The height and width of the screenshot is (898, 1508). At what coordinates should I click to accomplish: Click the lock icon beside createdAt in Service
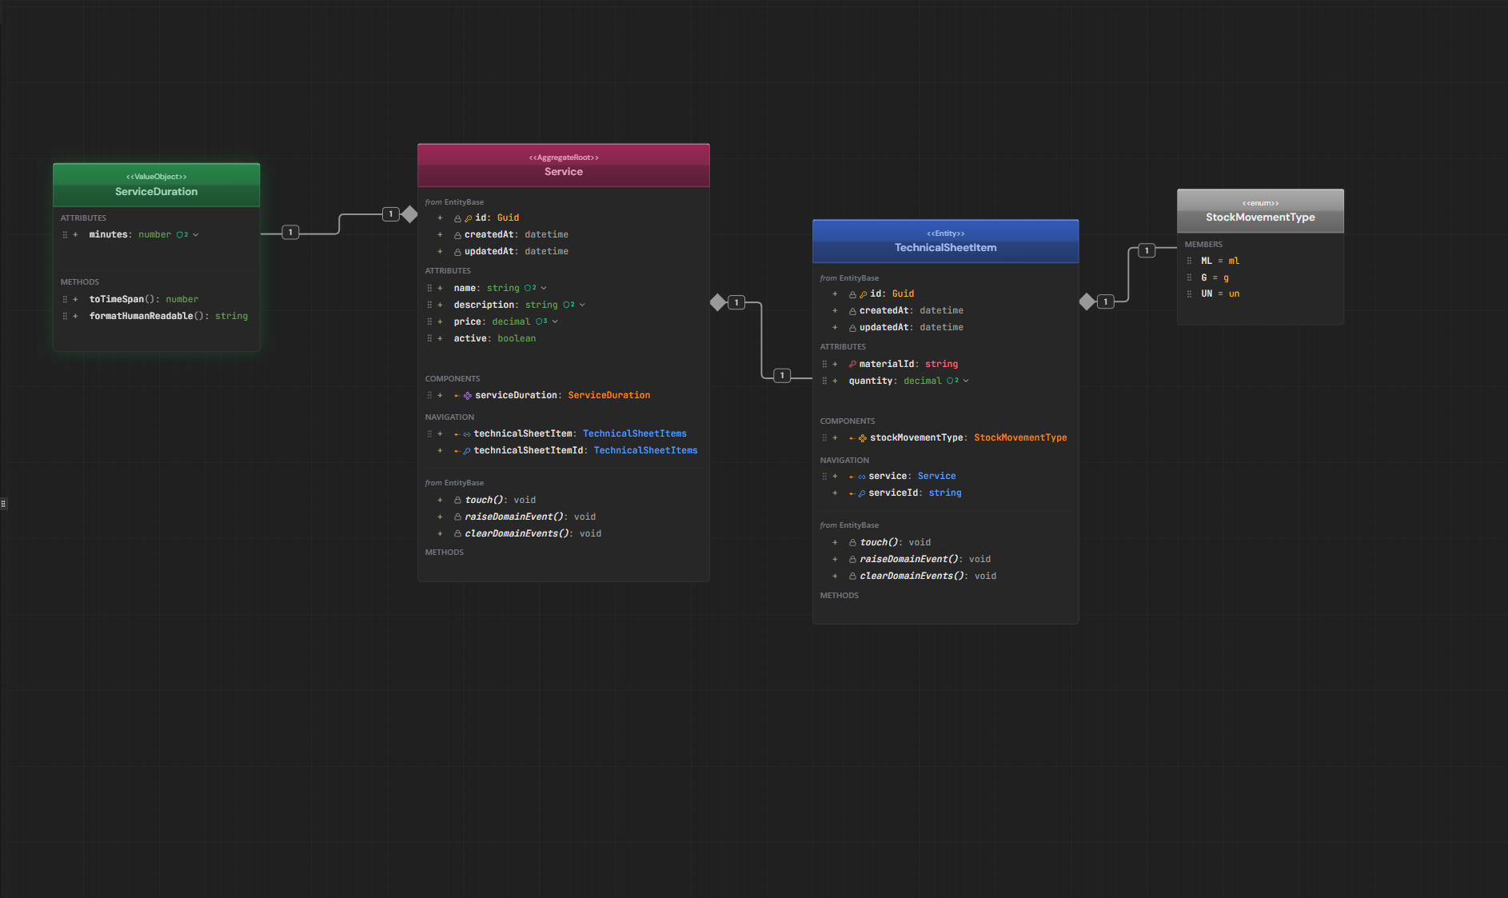click(x=457, y=235)
